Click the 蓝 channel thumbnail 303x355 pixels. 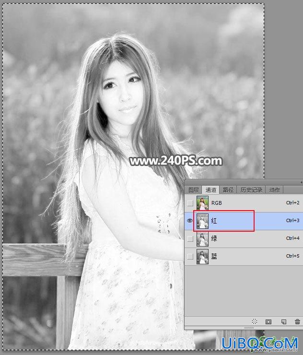(x=202, y=256)
